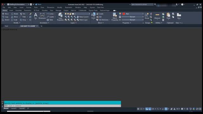The height and width of the screenshot is (114, 203).
Task: Toggle the highlighted ortho mode button in status bar
Action: (150, 109)
